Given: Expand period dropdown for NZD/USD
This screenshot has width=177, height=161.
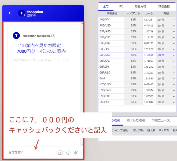Looking at the screenshot, I should [x=174, y=85].
